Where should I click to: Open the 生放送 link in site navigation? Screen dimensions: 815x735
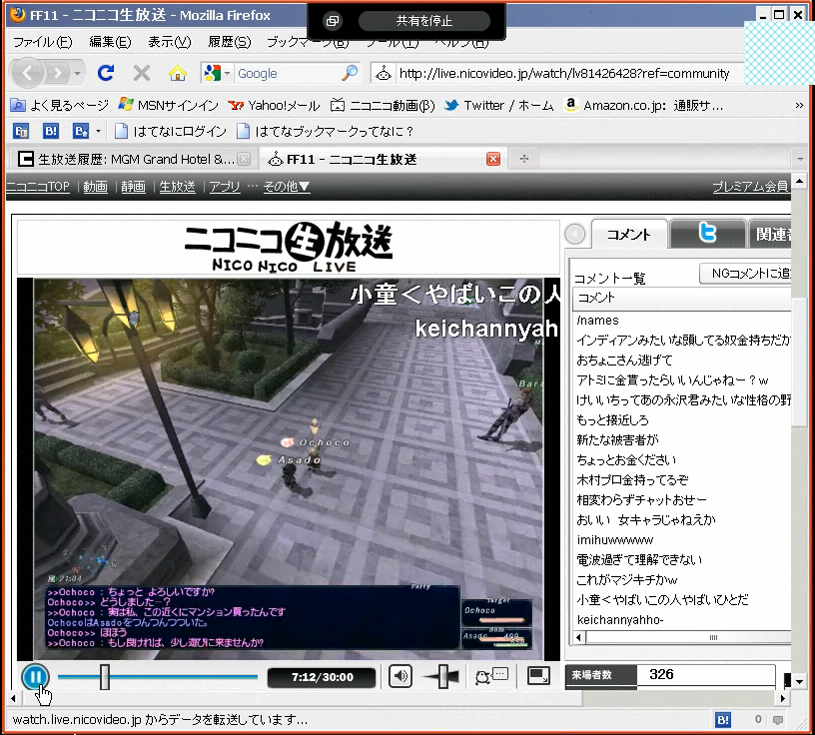[177, 186]
